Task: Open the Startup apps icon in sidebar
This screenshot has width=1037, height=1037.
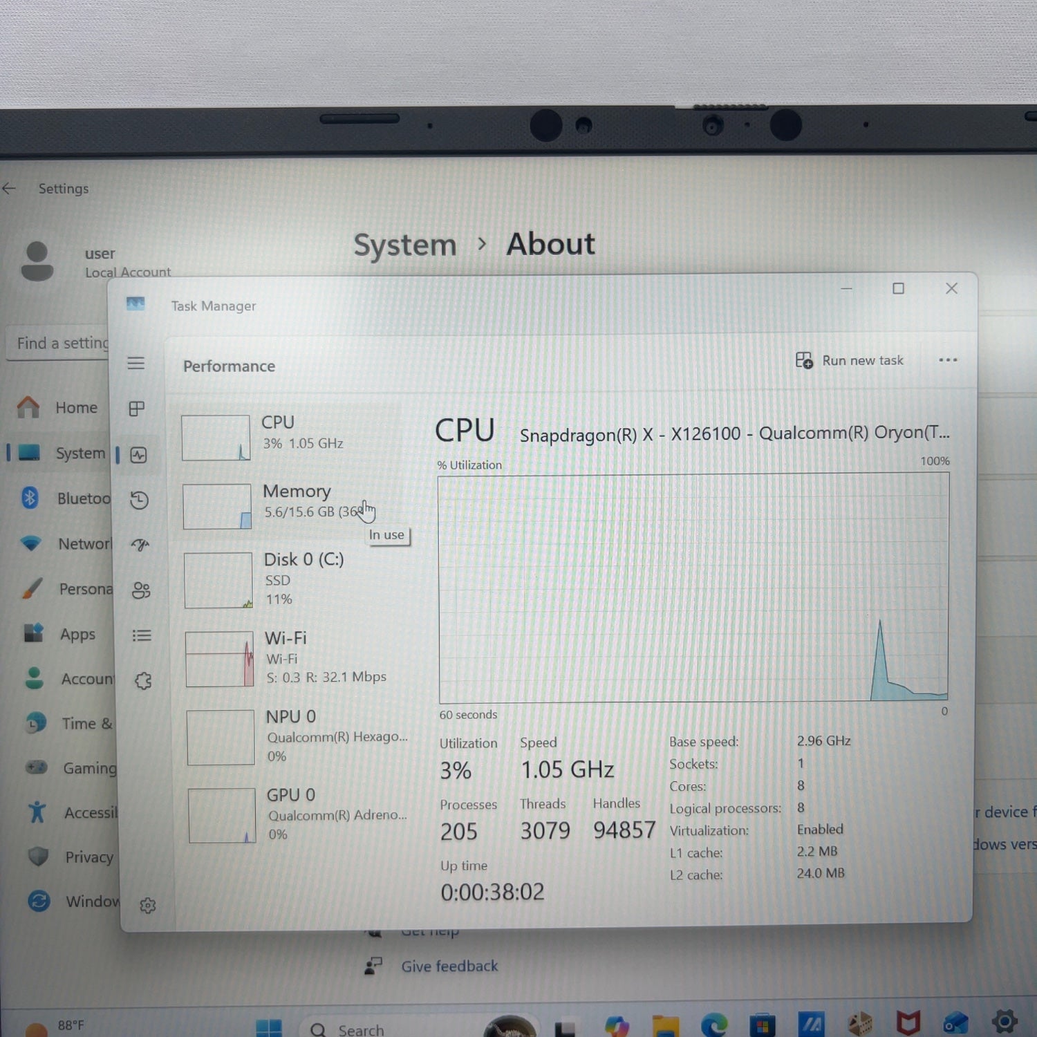Action: tap(140, 545)
